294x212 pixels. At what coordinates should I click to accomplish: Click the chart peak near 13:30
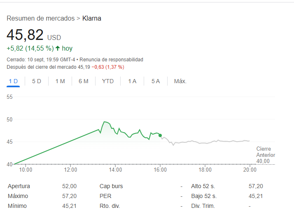pos(105,122)
